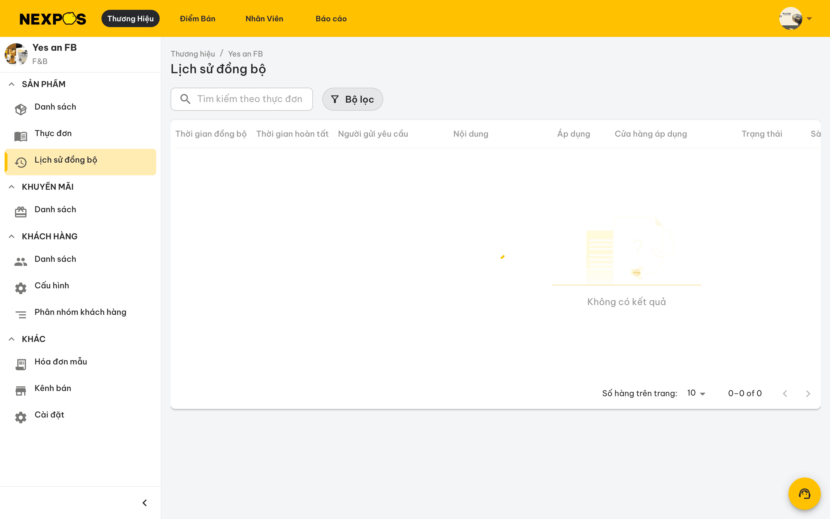Click the Lịch sử đồng bộ history icon
This screenshot has height=519, width=830.
[x=20, y=162]
